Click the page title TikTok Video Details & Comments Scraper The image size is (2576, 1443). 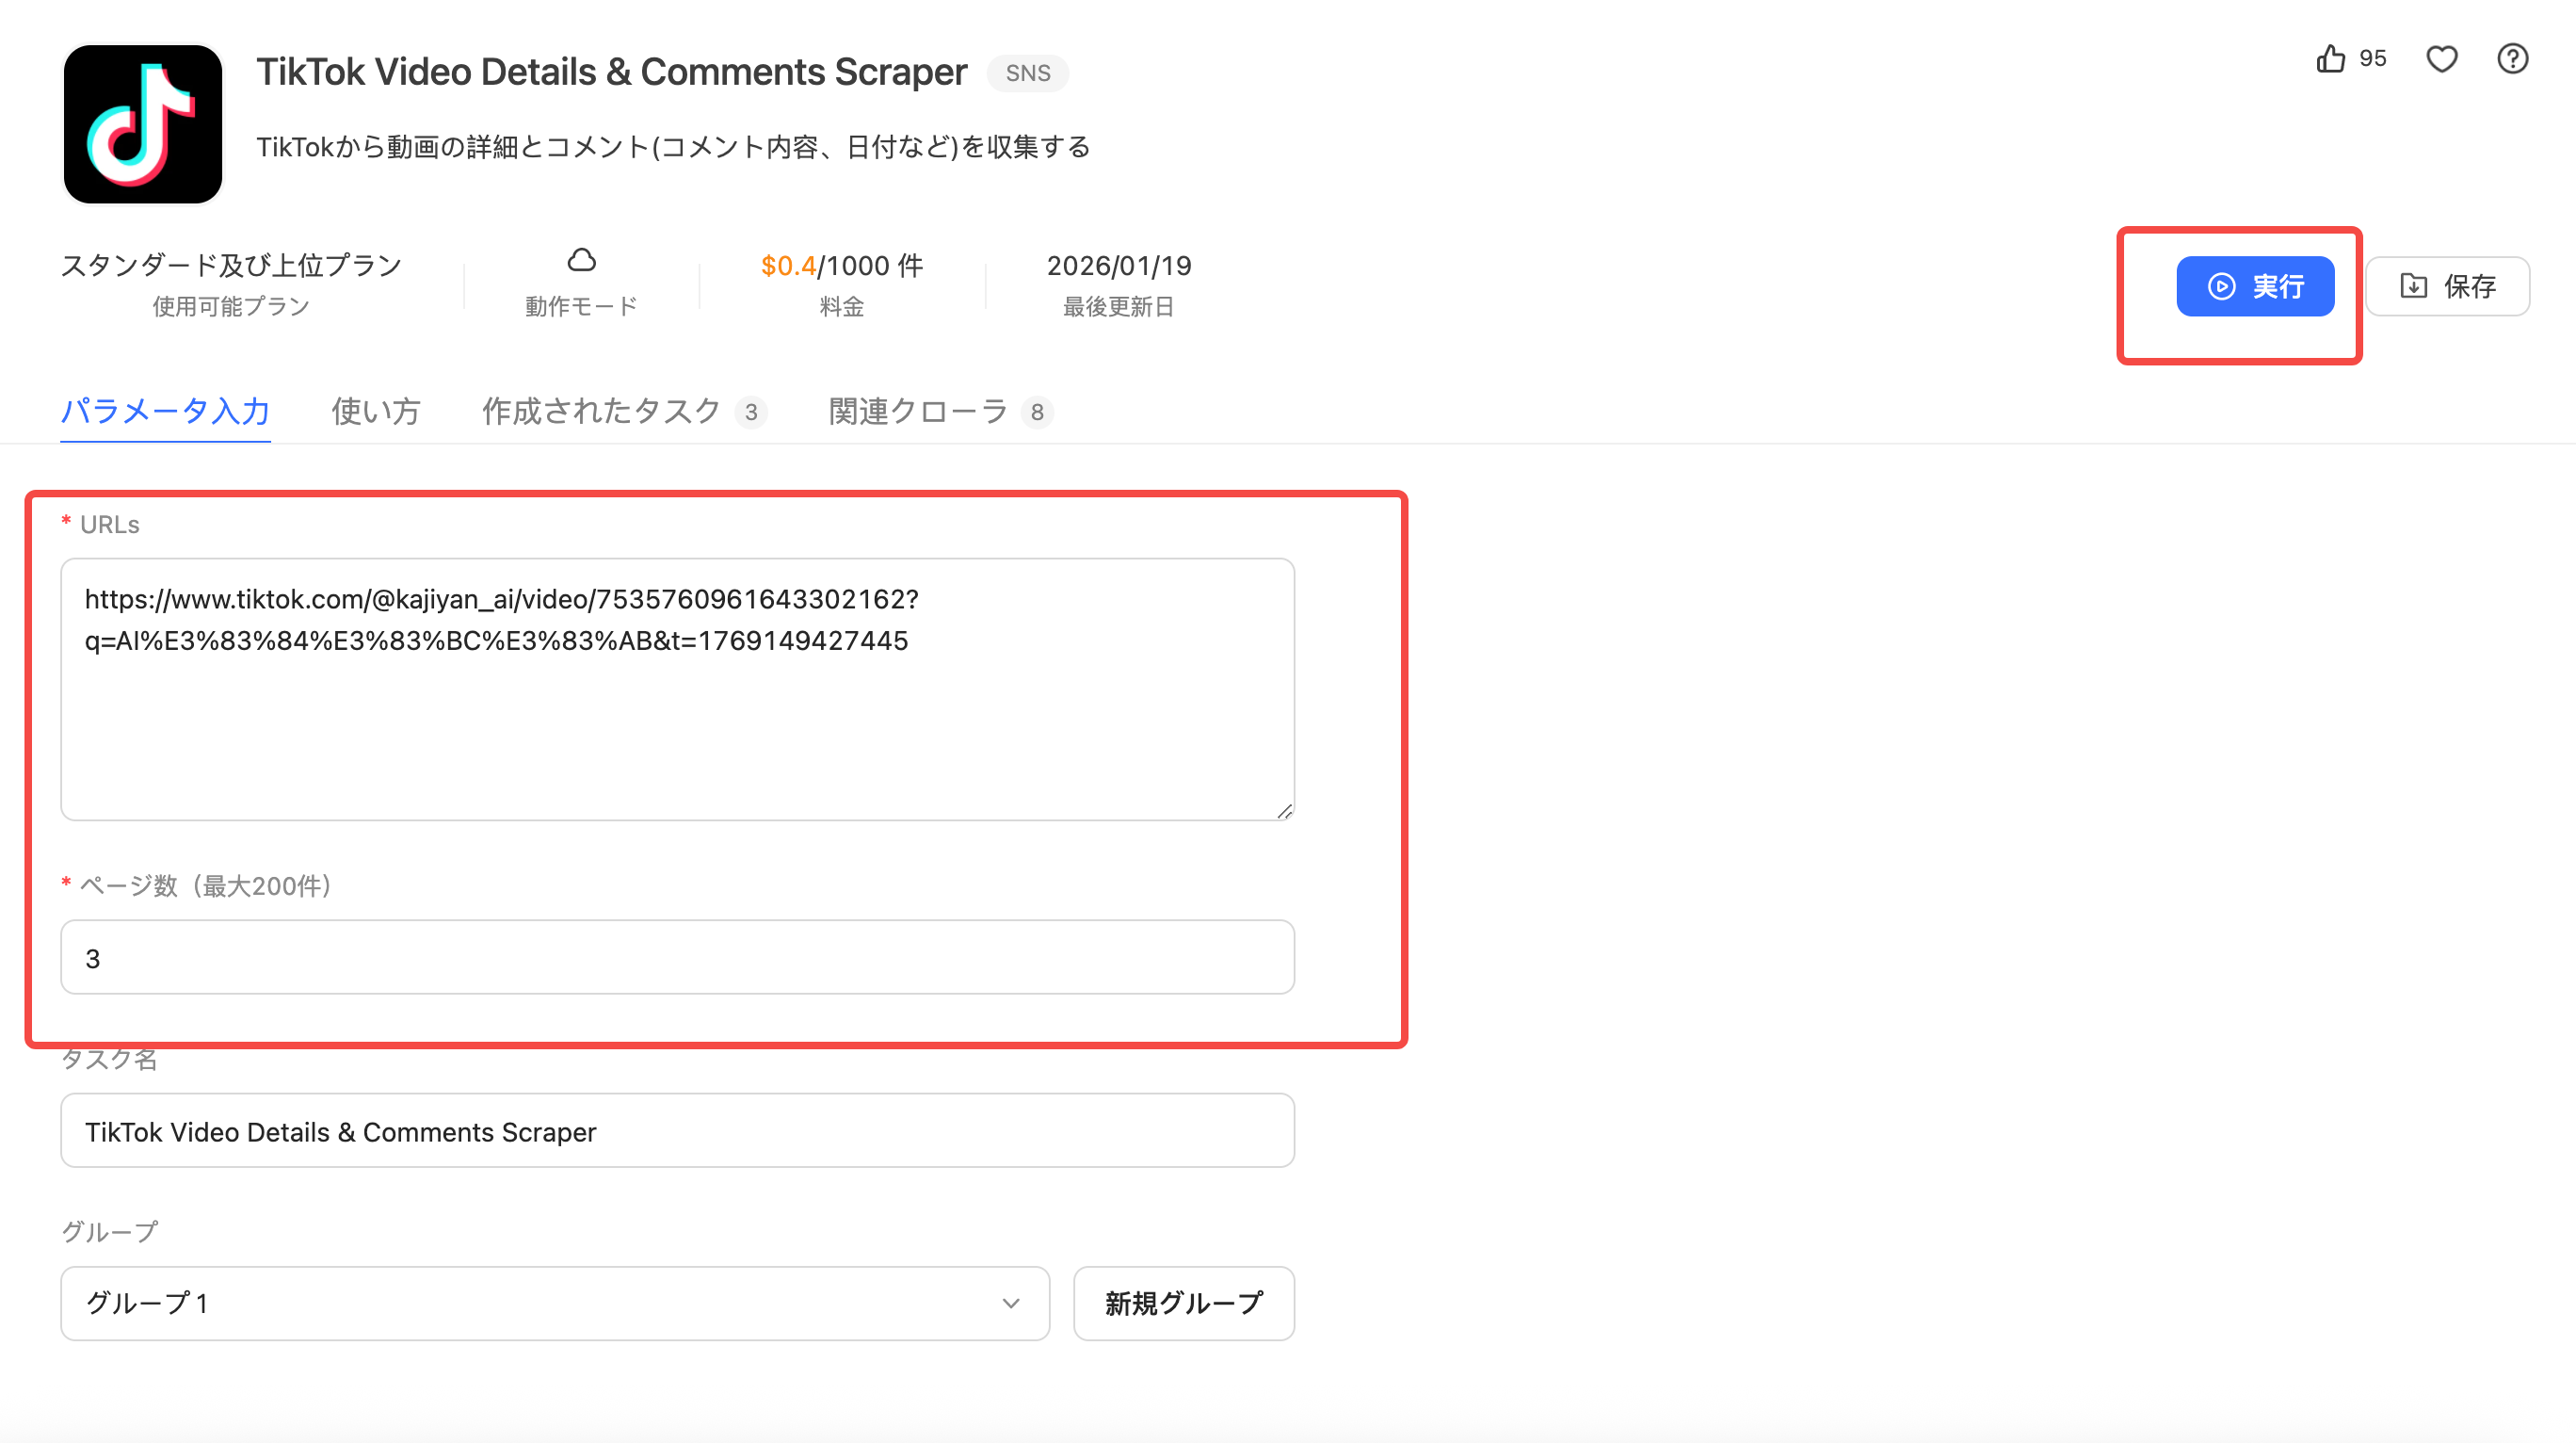click(x=611, y=72)
